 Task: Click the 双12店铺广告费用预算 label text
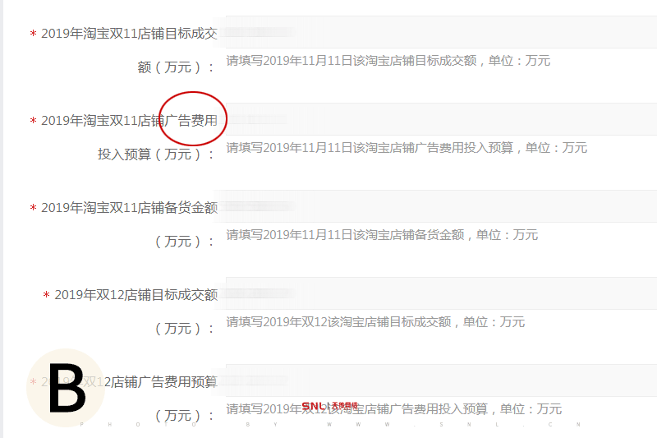[x=160, y=382]
